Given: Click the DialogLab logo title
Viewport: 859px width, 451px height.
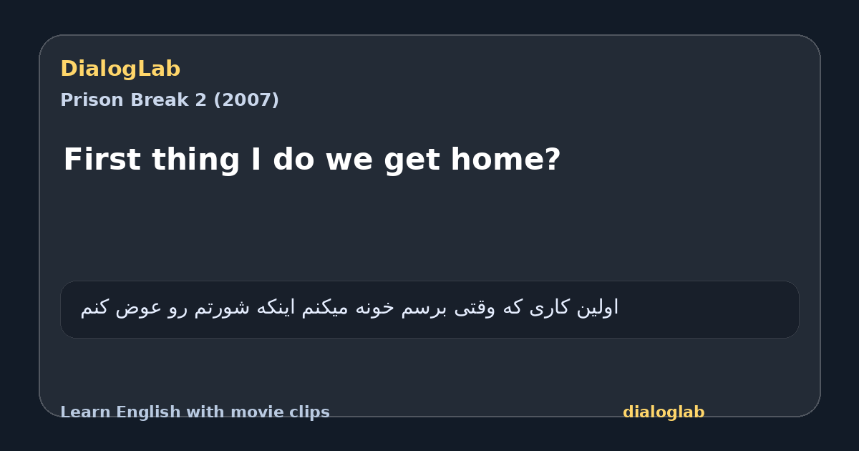Looking at the screenshot, I should click(x=120, y=69).
